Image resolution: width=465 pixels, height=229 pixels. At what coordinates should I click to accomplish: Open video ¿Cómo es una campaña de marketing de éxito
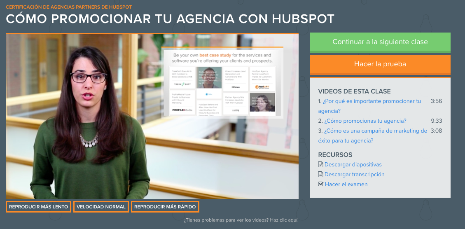[373, 136]
